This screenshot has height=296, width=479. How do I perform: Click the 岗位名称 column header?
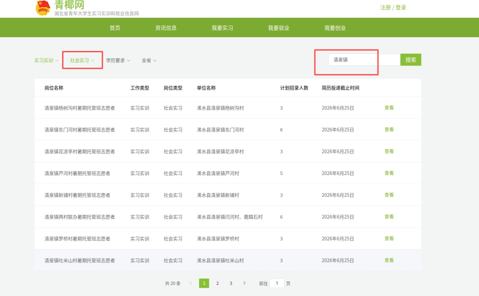54,88
